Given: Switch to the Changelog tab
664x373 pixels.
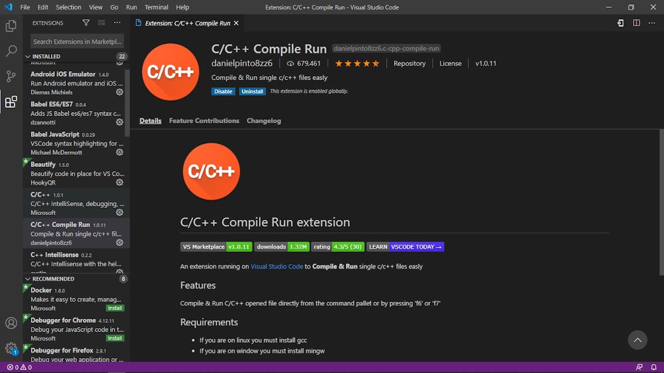Looking at the screenshot, I should 263,120.
